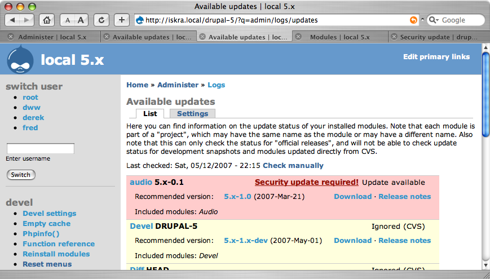The image size is (490, 279).
Task: Go to the Logs breadcrumb
Action: [217, 85]
